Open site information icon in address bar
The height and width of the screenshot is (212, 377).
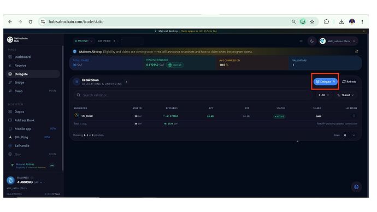coord(43,22)
